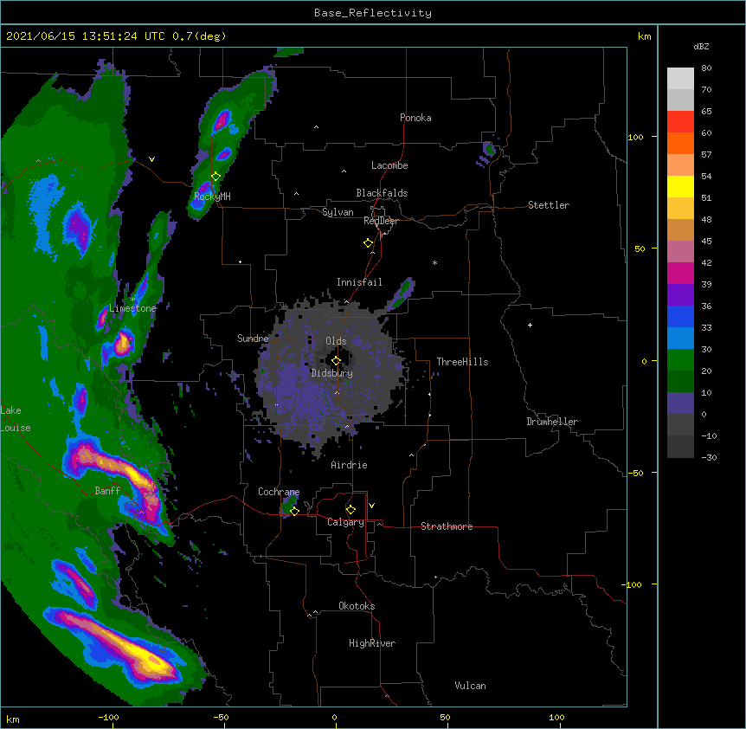Click the Strathmore city label
This screenshot has width=746, height=729.
click(x=447, y=526)
